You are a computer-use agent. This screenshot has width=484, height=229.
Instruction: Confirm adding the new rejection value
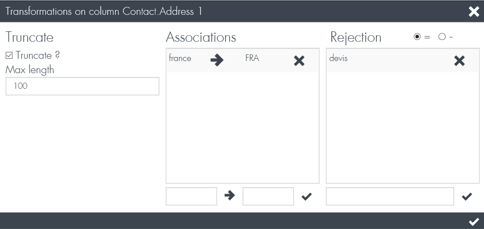pos(467,196)
